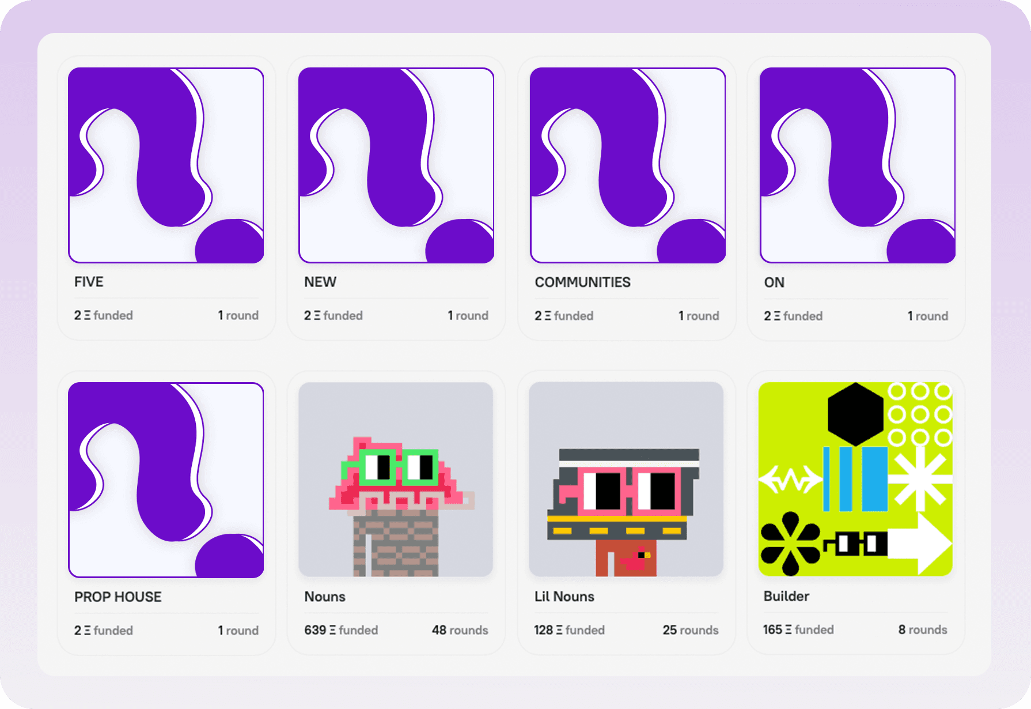1031x709 pixels.
Task: Select the COMMUNITIES card image
Action: tap(627, 165)
